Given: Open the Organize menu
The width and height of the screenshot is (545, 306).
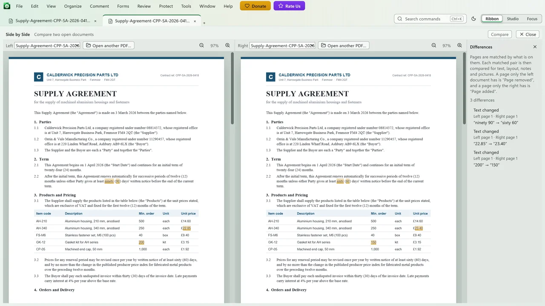Looking at the screenshot, I should tap(73, 6).
